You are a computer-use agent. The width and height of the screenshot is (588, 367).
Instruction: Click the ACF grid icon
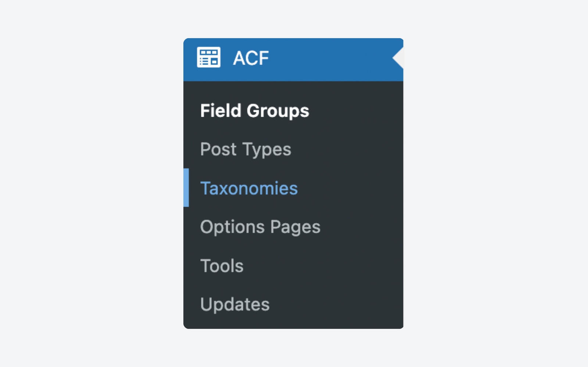click(208, 57)
